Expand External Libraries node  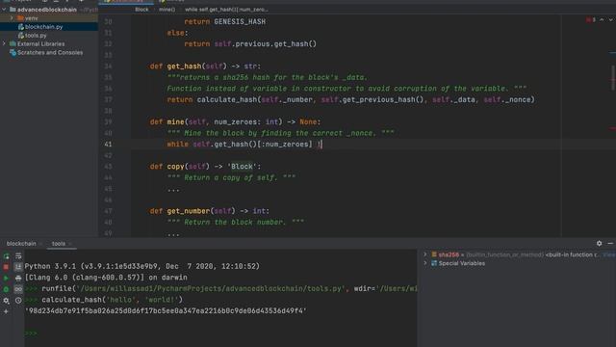click(4, 44)
